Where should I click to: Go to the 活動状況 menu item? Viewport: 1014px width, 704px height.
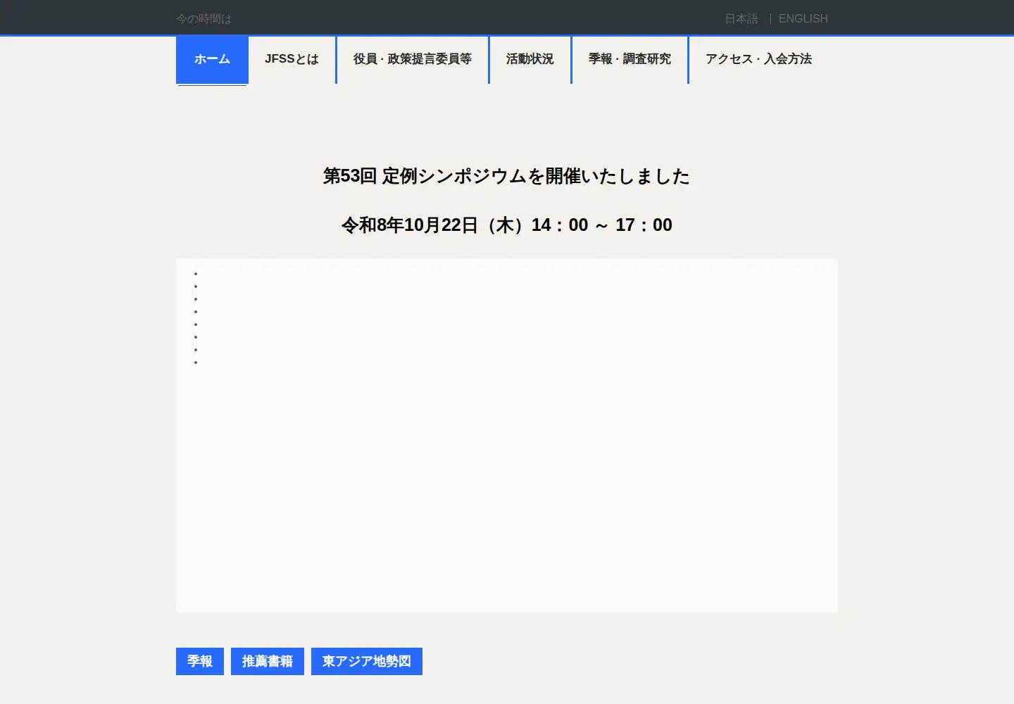(530, 59)
